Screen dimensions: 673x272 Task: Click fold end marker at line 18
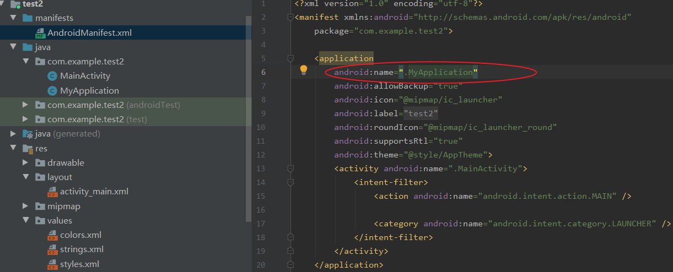[x=290, y=237]
